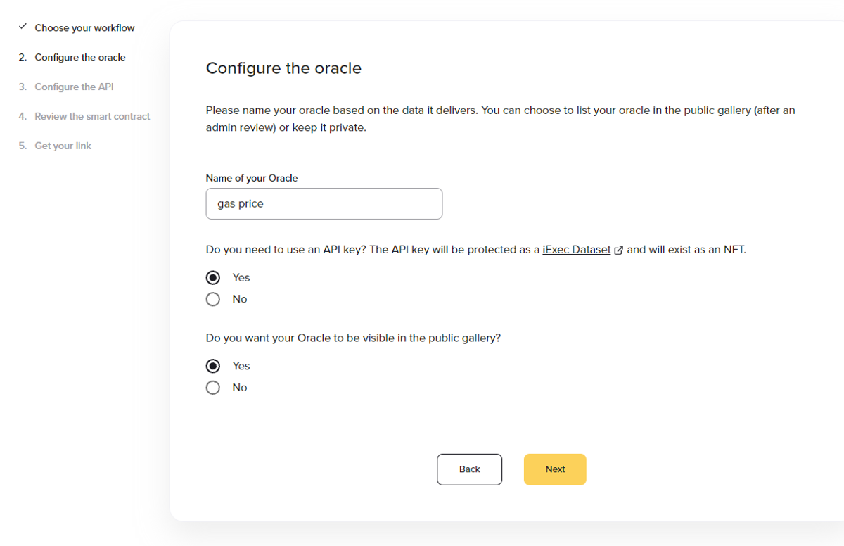The image size is (844, 546).
Task: Choose No radio for public gallery visibility
Action: pyautogui.click(x=213, y=388)
